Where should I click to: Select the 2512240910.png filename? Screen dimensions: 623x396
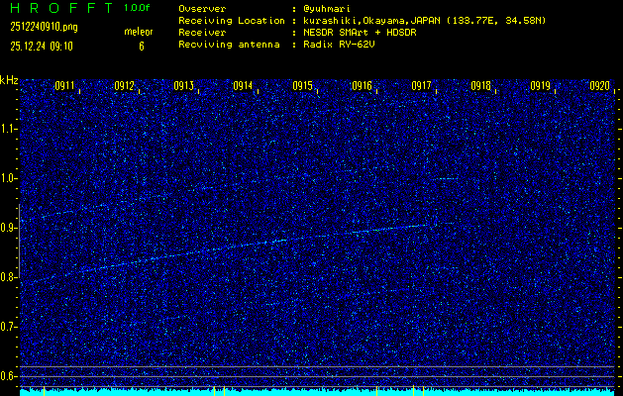(44, 27)
